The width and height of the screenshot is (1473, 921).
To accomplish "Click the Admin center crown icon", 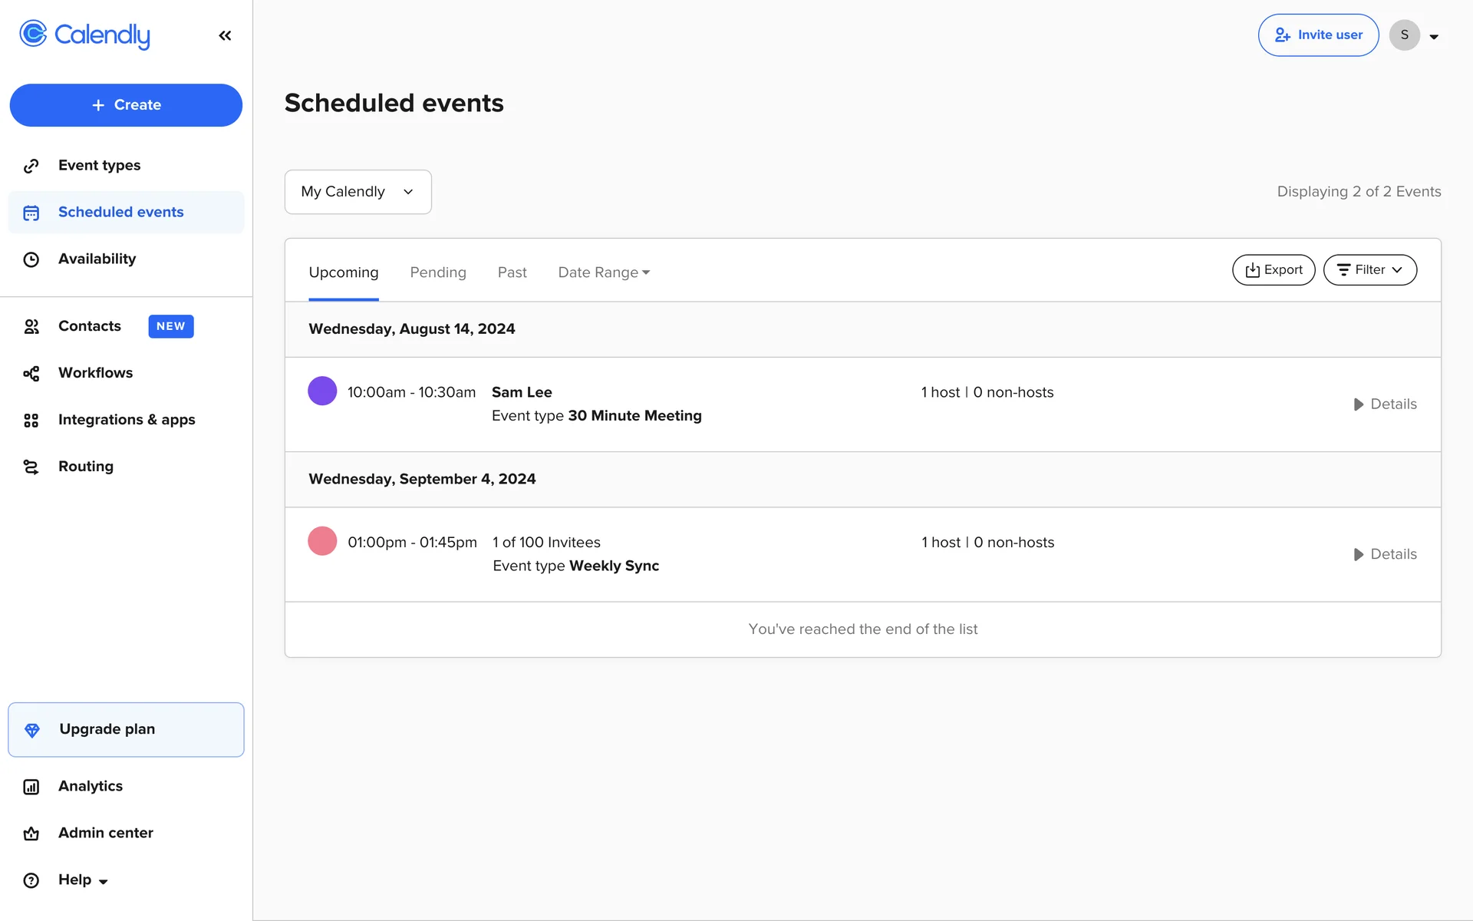I will point(31,834).
